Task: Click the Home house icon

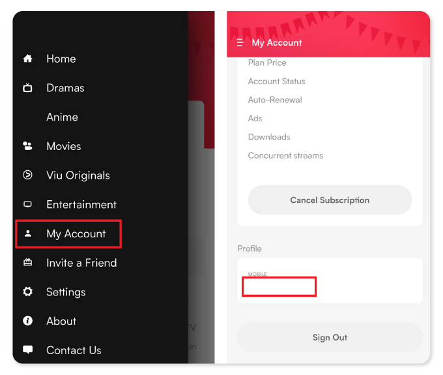Action: [x=27, y=59]
